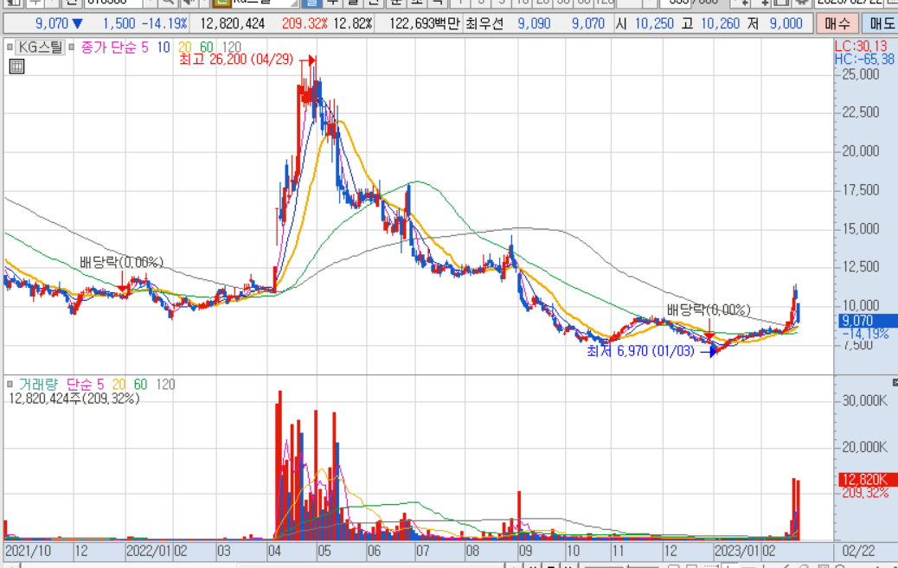Click the HC:-65,38 indicator text
This screenshot has width=898, height=568.
tap(864, 60)
